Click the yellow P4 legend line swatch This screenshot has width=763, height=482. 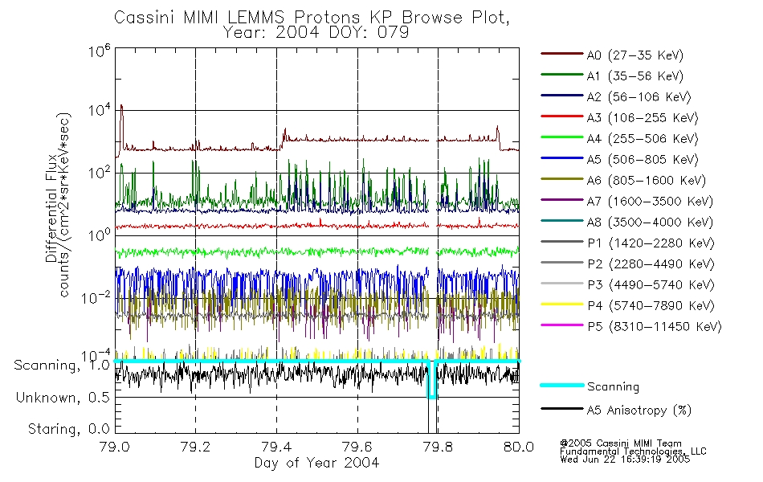coord(562,304)
